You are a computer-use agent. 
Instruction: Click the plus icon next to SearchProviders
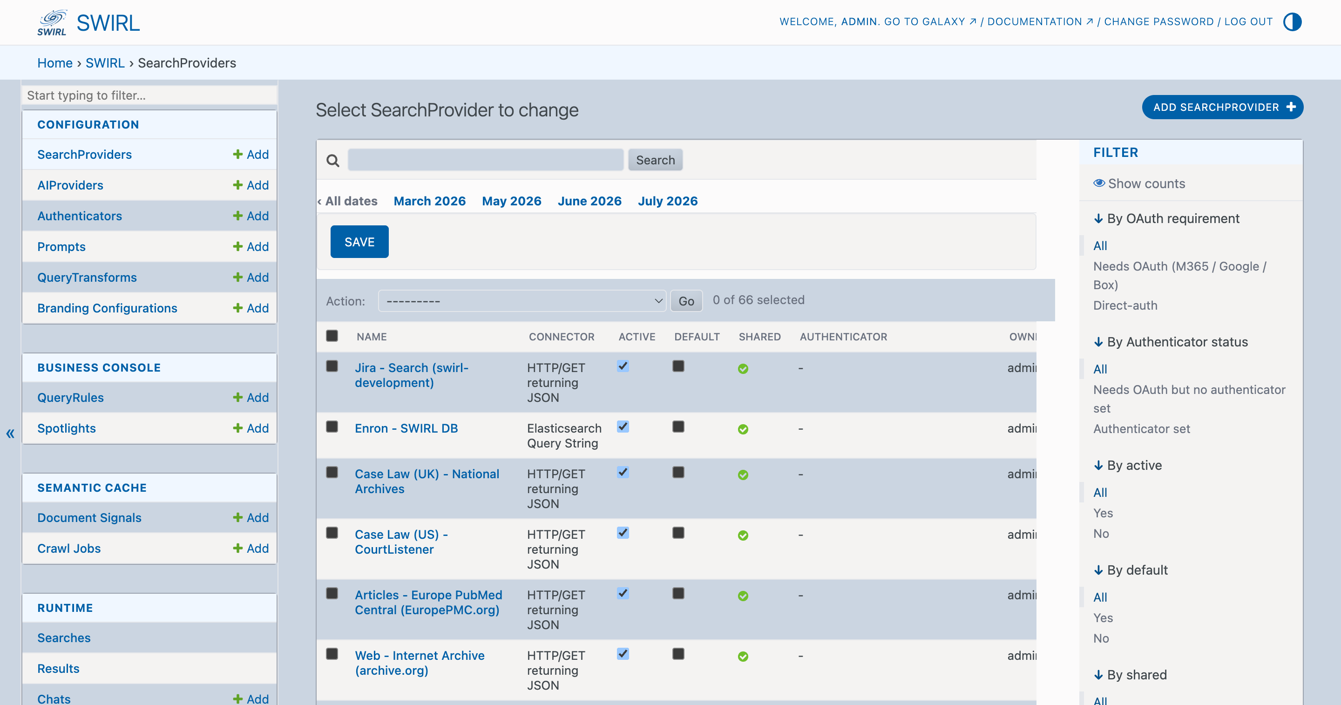(x=237, y=154)
